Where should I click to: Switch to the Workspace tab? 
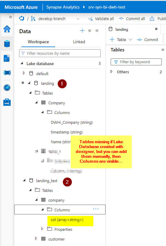38,42
